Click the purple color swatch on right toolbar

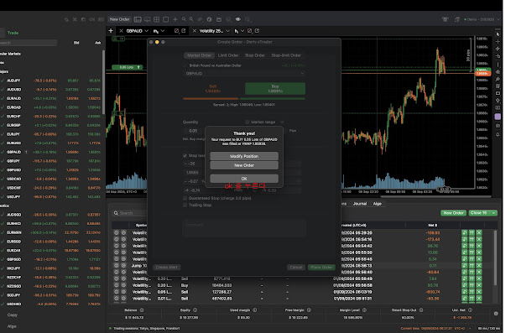[498, 117]
